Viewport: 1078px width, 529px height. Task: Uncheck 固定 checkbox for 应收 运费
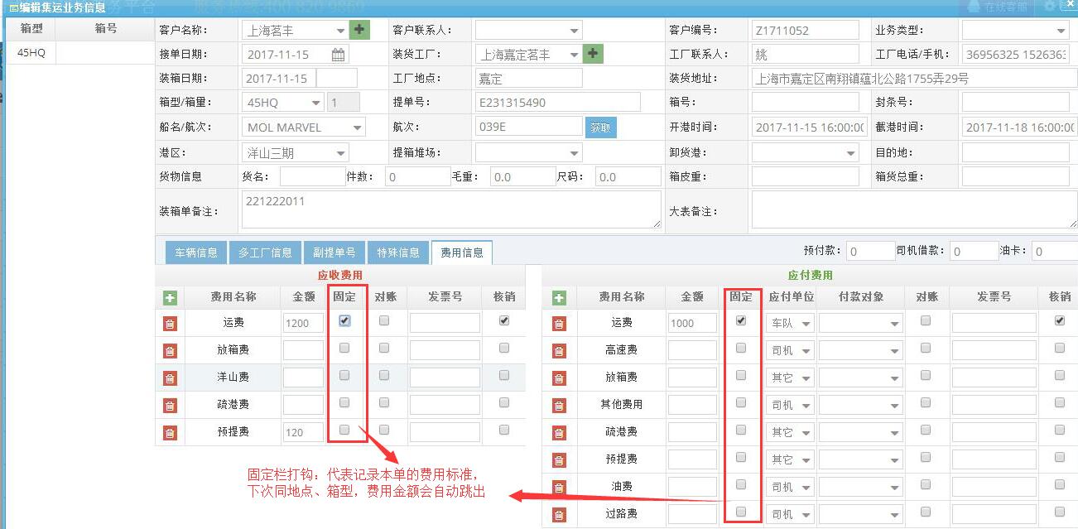click(344, 321)
